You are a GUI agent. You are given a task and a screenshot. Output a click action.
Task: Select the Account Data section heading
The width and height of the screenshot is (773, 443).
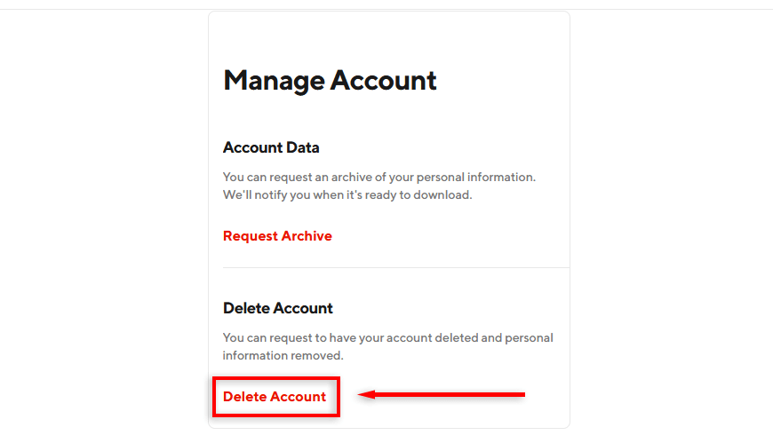pos(271,147)
